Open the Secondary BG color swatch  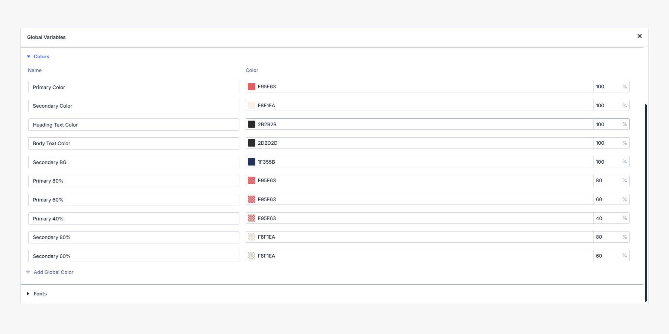click(251, 162)
